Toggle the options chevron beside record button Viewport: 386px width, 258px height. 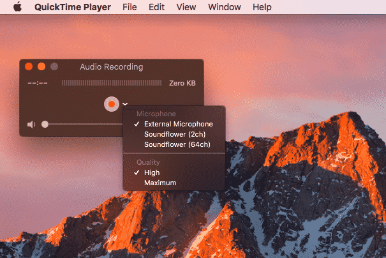pyautogui.click(x=125, y=104)
